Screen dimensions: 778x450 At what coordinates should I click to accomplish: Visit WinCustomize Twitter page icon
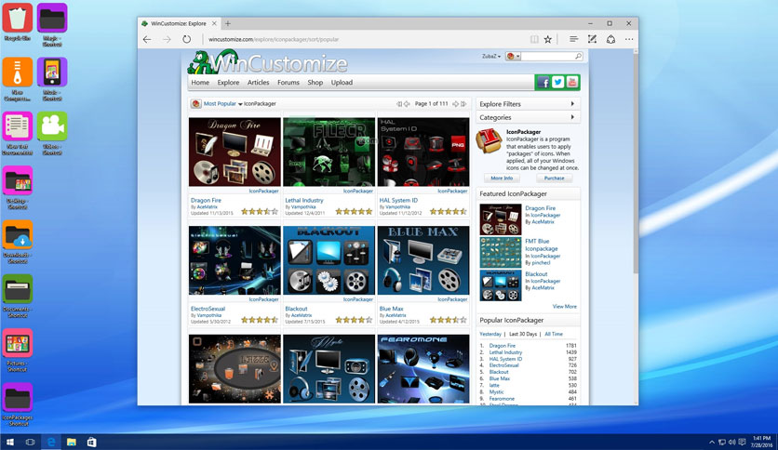[557, 82]
